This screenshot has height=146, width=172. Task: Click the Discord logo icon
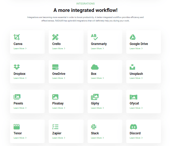(x=133, y=127)
